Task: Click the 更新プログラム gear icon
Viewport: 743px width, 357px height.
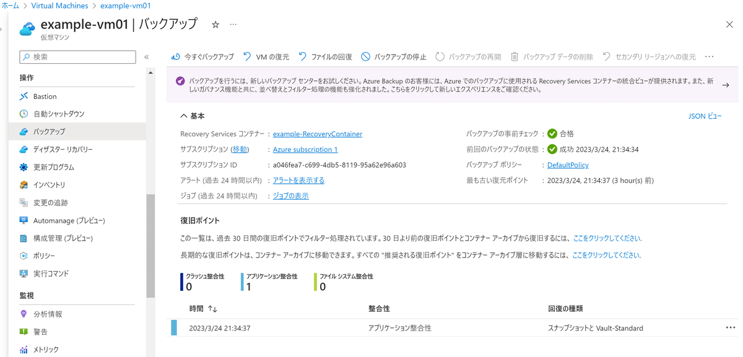Action: click(x=24, y=167)
